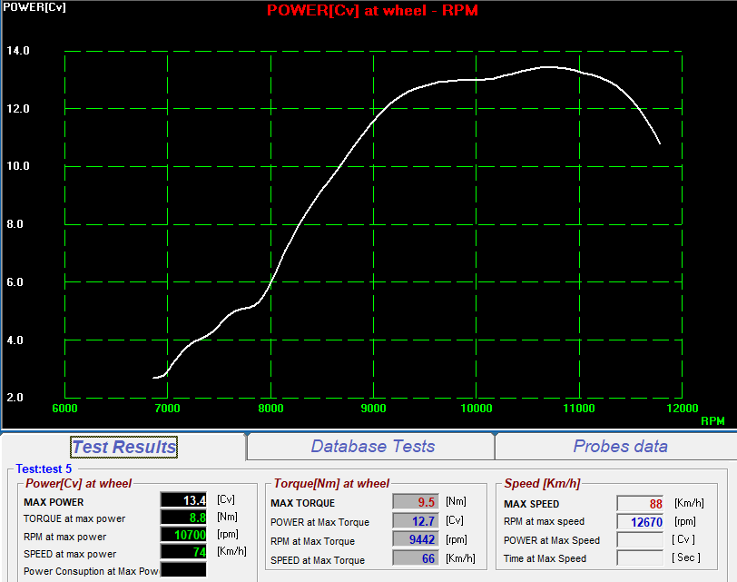Click the POWER at Max Torque field
Image resolution: width=737 pixels, height=582 pixels.
416,520
